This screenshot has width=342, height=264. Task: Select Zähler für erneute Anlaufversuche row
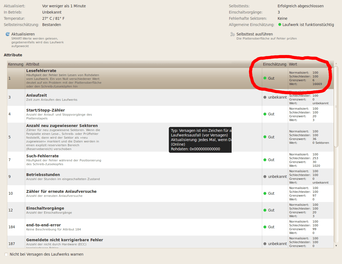pyautogui.click(x=170, y=194)
